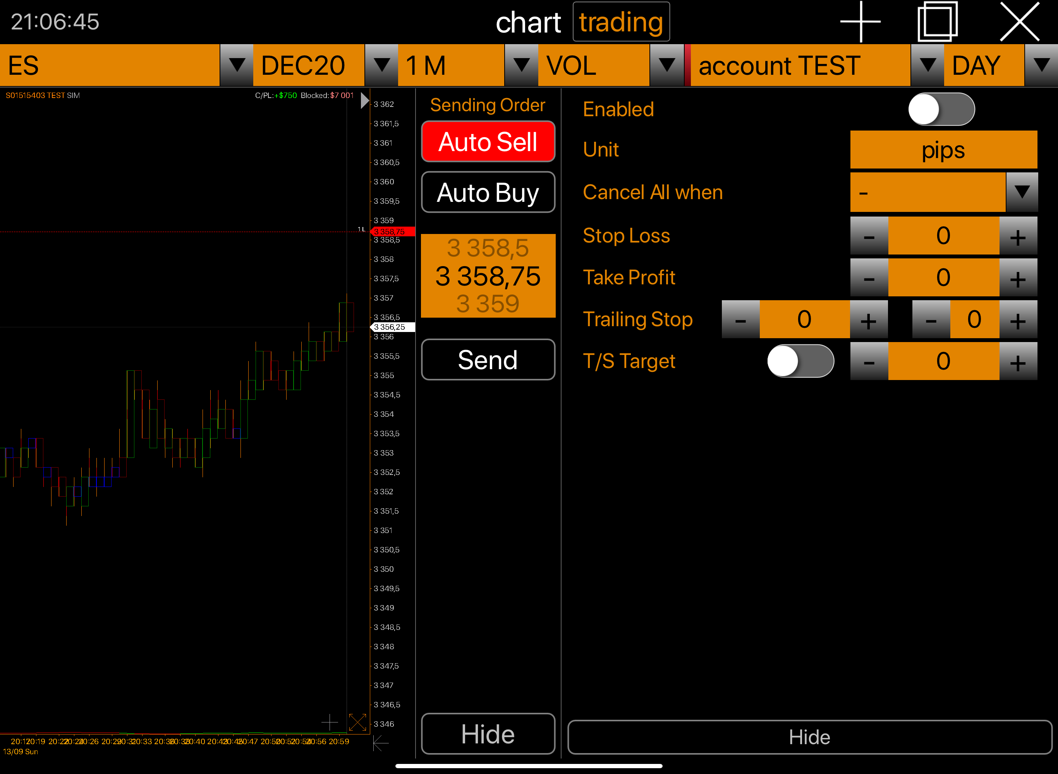This screenshot has height=774, width=1058.
Task: Open the account TEST dropdown
Action: pyautogui.click(x=927, y=65)
